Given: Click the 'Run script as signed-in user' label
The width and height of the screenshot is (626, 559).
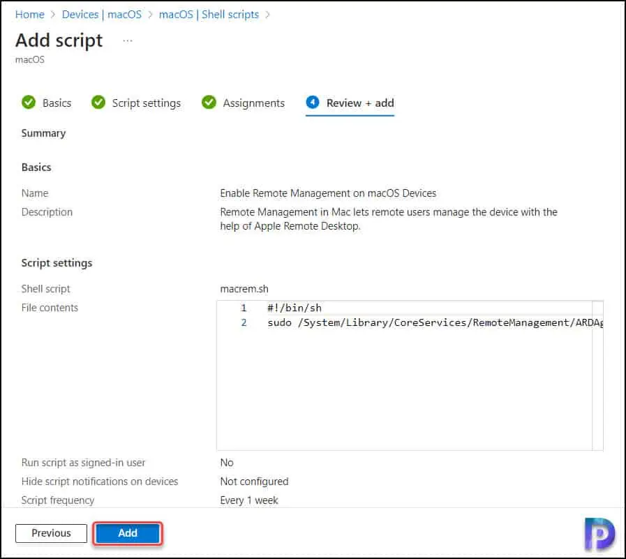Looking at the screenshot, I should [x=83, y=463].
